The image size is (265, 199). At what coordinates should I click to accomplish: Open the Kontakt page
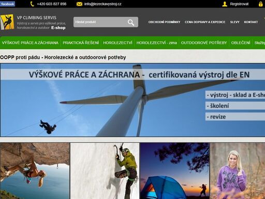251,22
